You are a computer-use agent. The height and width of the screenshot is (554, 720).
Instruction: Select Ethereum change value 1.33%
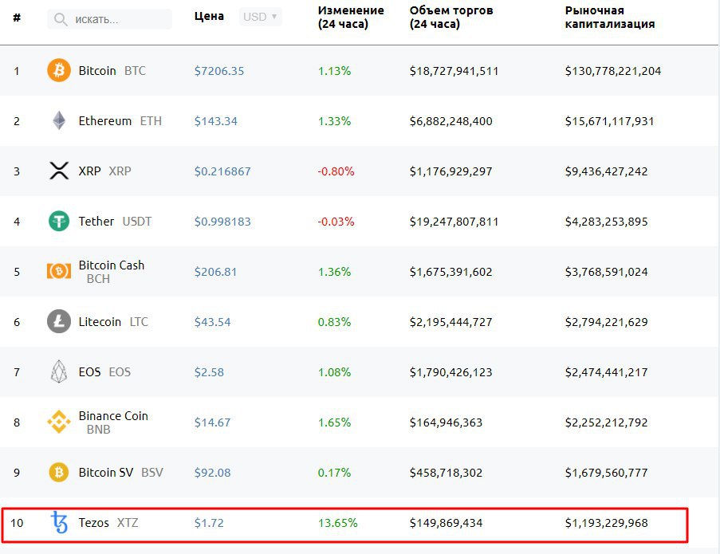click(x=334, y=121)
